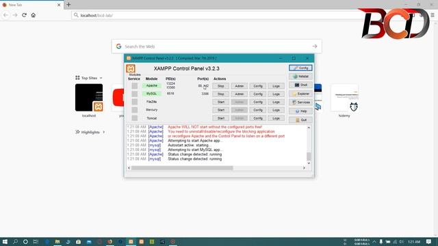Stop the MySQL module
This screenshot has width=438, height=246.
(x=220, y=94)
